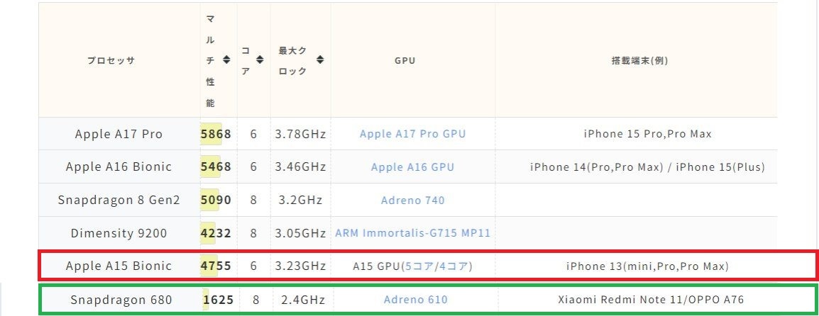Follow the Adreno 740 link
This screenshot has height=316, width=819.
(x=412, y=201)
